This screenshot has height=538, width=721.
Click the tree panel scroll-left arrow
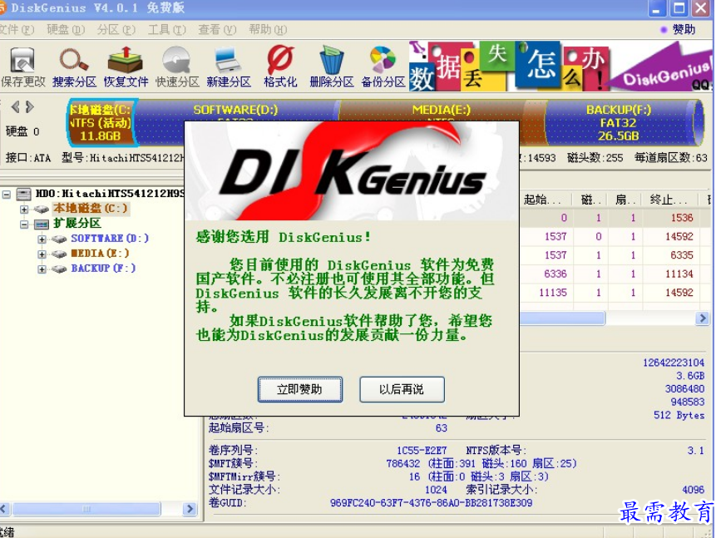pyautogui.click(x=5, y=509)
